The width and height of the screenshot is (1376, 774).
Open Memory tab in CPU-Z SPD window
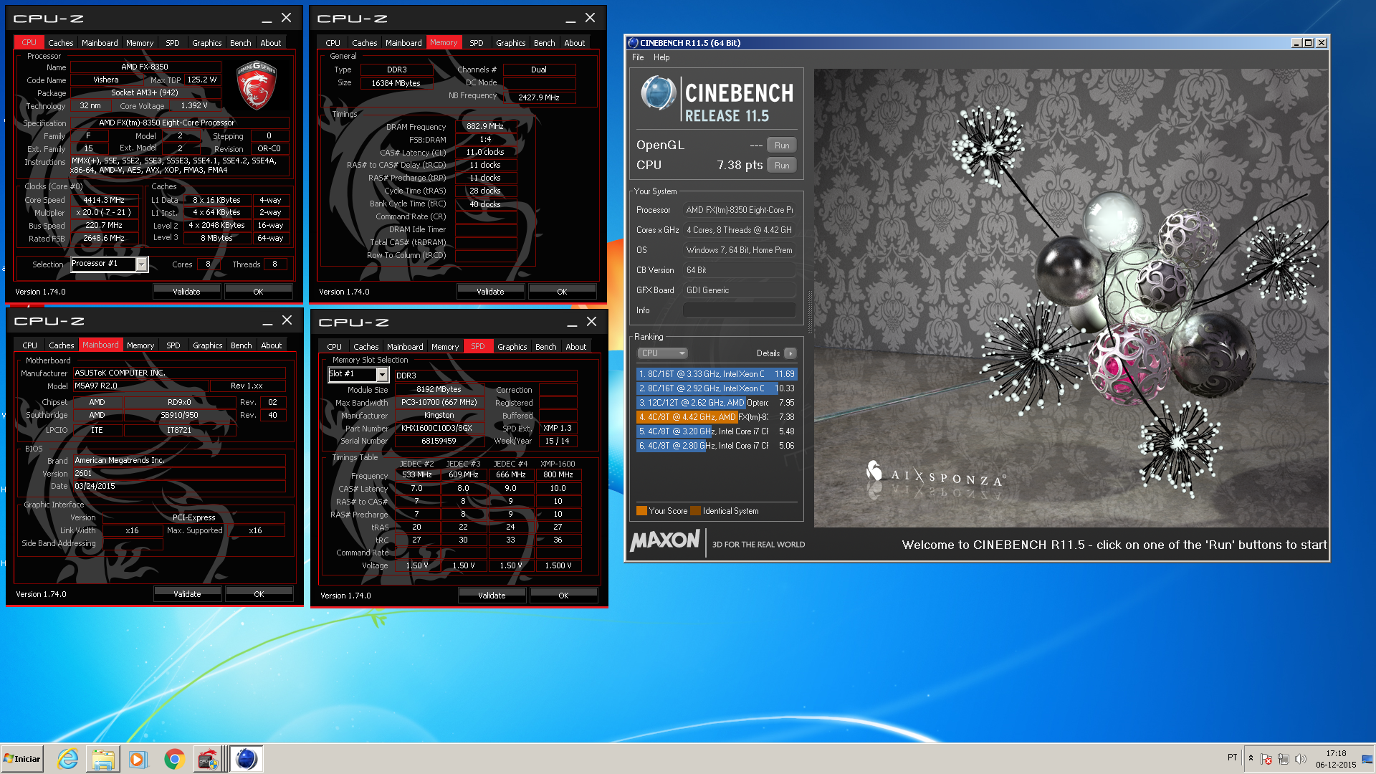pos(445,347)
